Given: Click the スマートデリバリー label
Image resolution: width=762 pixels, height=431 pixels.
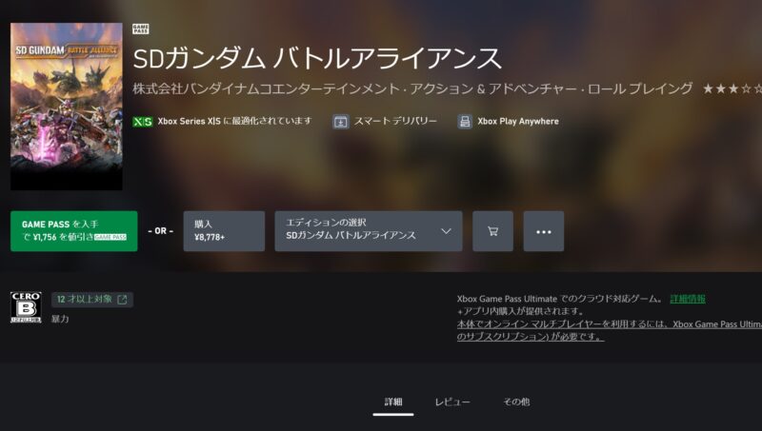Looking at the screenshot, I should coord(395,122).
